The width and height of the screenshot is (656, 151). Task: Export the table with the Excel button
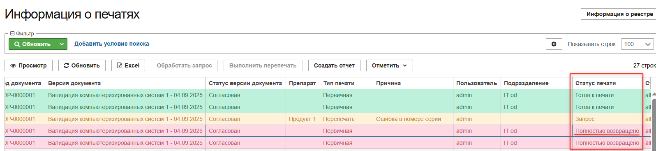point(128,65)
